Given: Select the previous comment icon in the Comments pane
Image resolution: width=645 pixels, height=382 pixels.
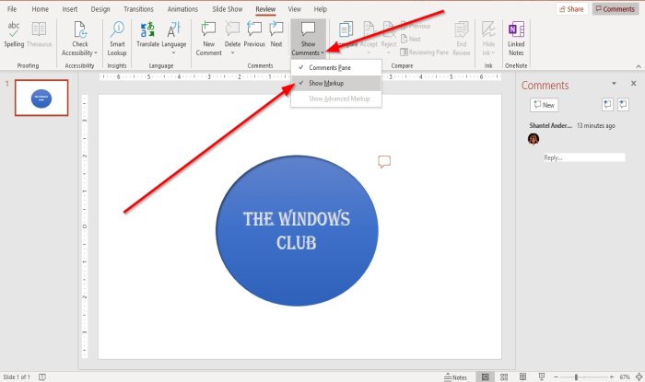Looking at the screenshot, I should (x=607, y=105).
